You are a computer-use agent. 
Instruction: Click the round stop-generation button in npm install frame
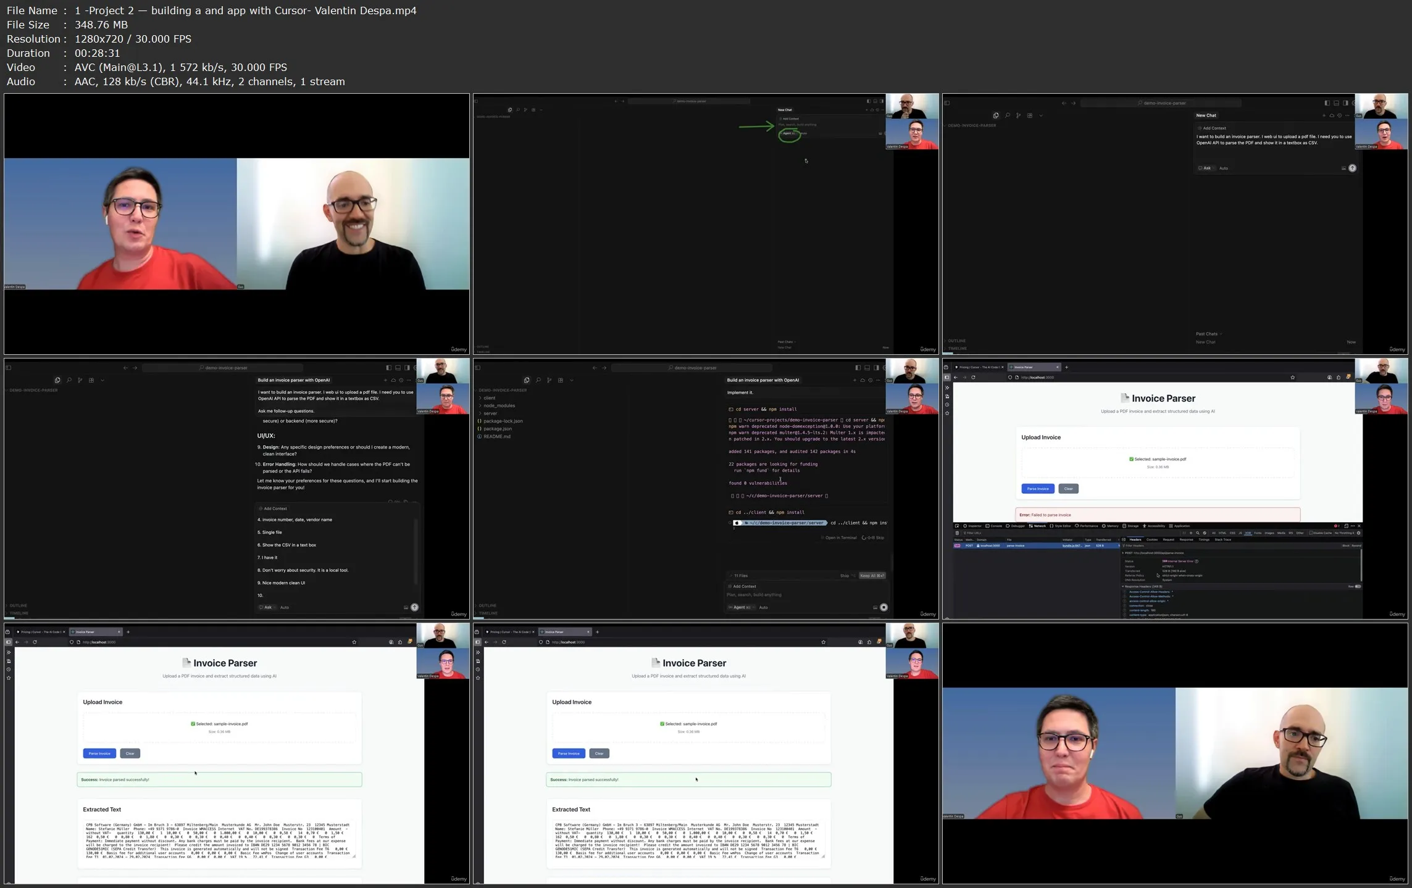884,607
